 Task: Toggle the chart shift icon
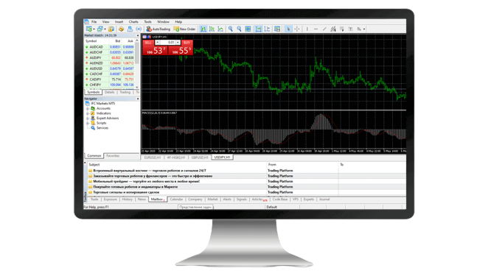click(x=267, y=29)
